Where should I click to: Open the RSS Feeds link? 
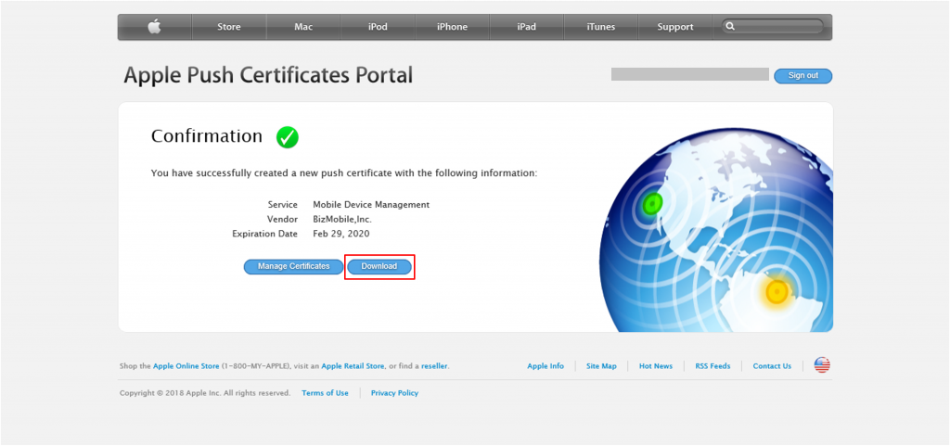712,366
